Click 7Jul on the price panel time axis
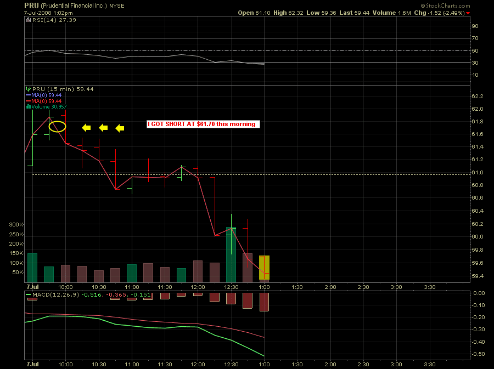Screen dimensions: 494x369 pos(32,287)
